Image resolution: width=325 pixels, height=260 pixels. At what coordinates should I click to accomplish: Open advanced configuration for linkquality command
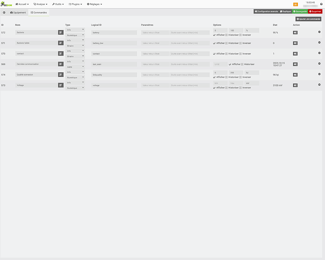pyautogui.click(x=295, y=75)
